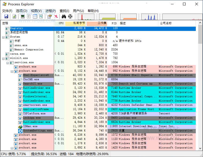Click the yellow commit history mini graph
Viewport: 203px width, 157px height.
pos(107,17)
